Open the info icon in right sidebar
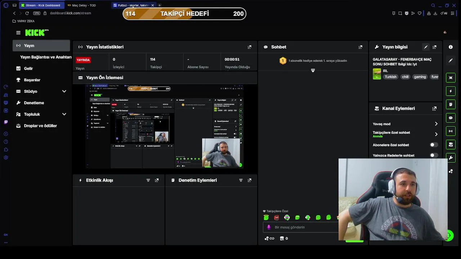Screen dimensions: 461x259 tap(451, 47)
